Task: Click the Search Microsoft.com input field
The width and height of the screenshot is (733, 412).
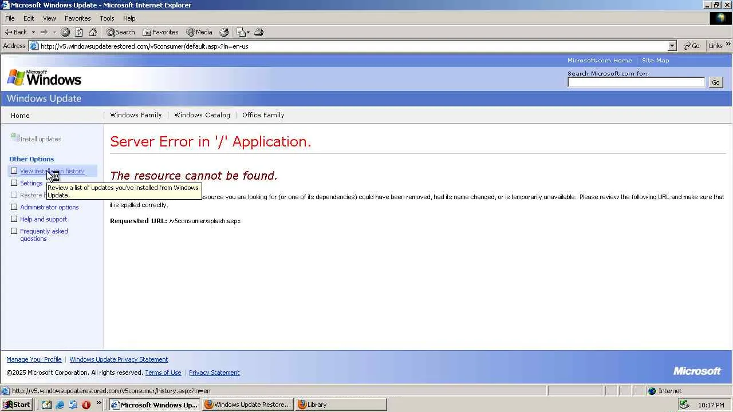Action: click(x=636, y=82)
